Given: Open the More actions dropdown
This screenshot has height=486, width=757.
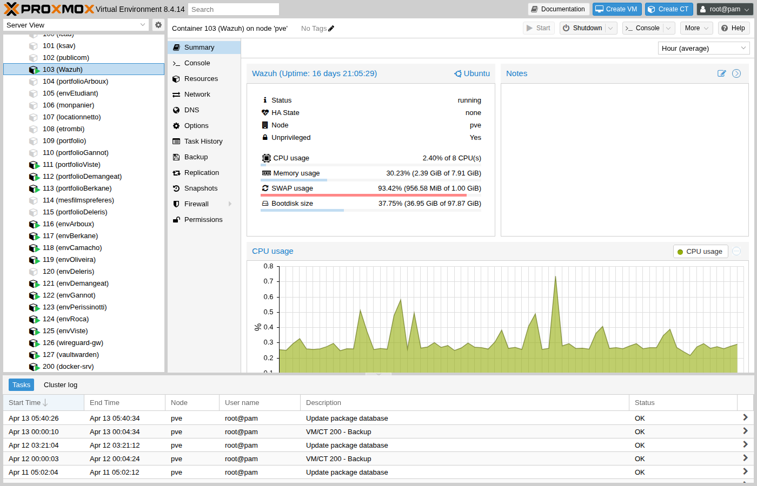Looking at the screenshot, I should [696, 28].
